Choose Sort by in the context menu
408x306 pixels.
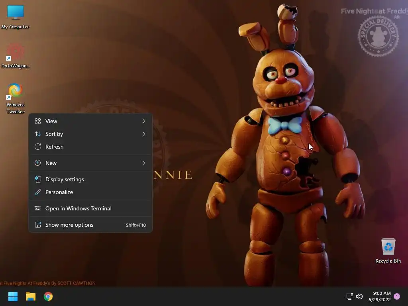click(x=90, y=134)
